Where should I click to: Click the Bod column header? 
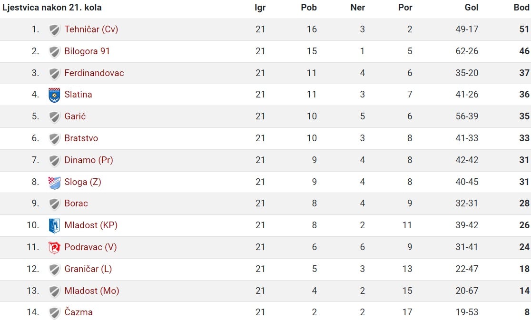coord(521,8)
